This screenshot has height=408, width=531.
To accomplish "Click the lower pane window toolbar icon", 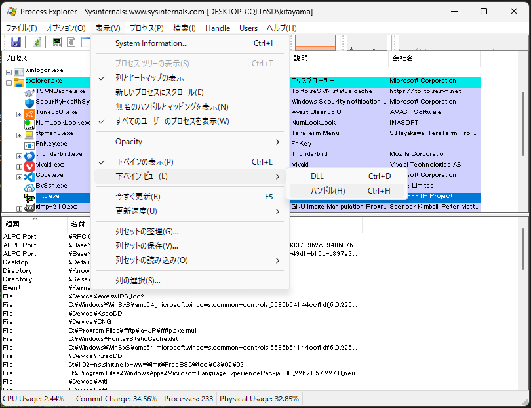I will [x=86, y=42].
